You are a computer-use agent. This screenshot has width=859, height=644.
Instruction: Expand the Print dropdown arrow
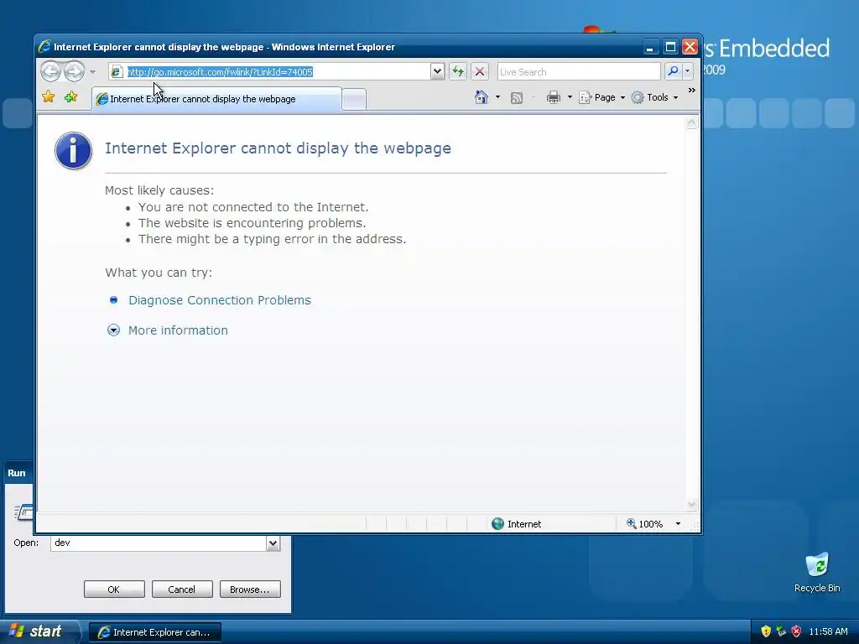tap(570, 97)
